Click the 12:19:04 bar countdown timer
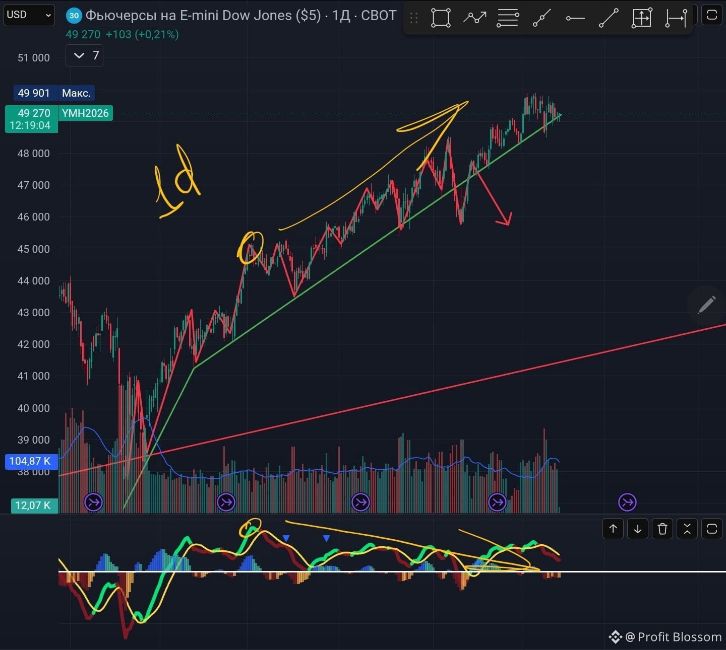The width and height of the screenshot is (726, 650). (30, 125)
